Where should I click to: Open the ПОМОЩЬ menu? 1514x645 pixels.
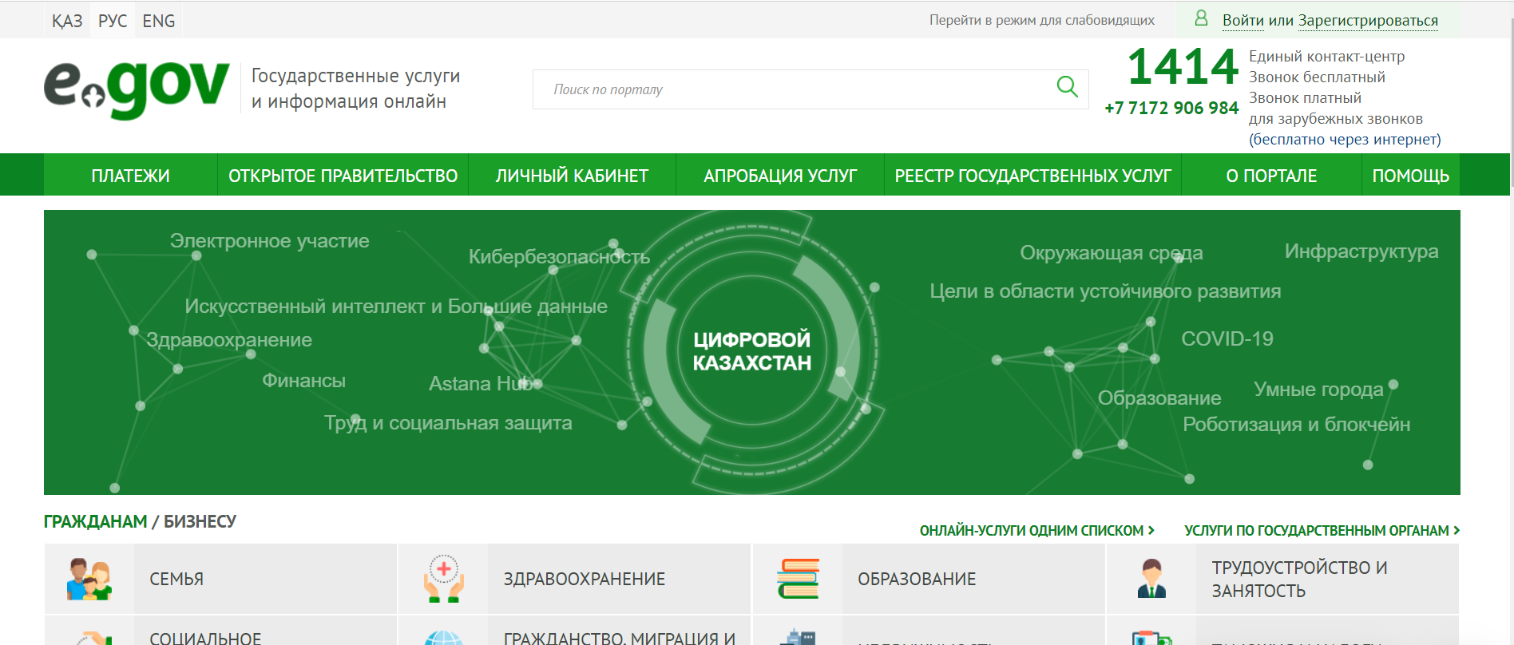1411,176
